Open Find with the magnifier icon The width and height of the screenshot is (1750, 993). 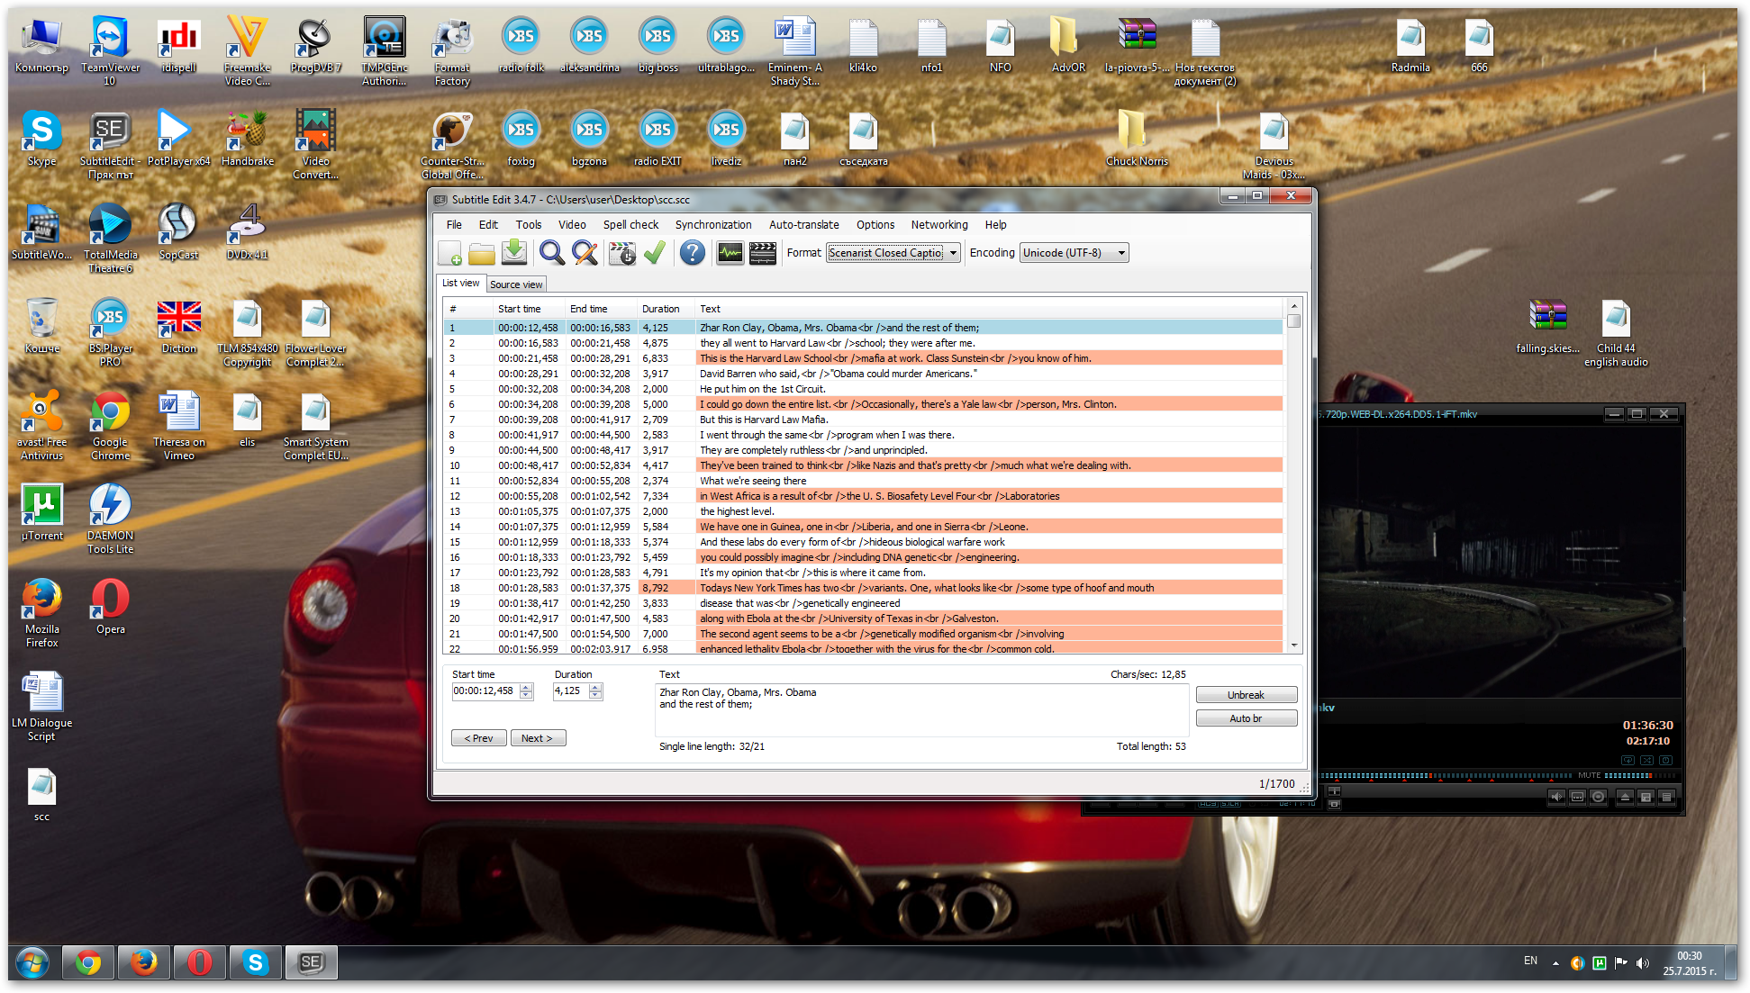click(552, 253)
